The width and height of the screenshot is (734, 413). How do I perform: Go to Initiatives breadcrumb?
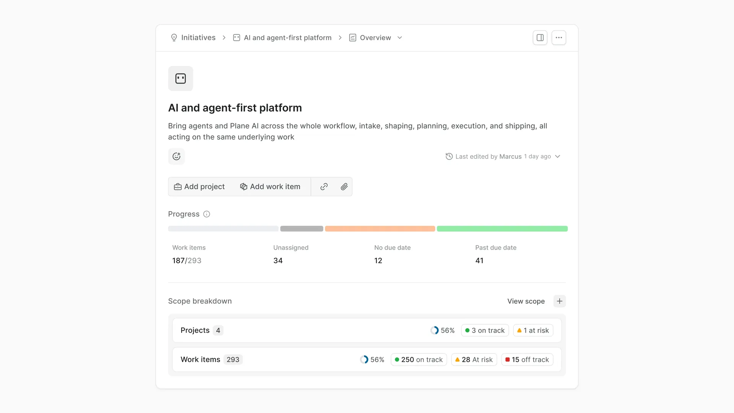pos(198,37)
